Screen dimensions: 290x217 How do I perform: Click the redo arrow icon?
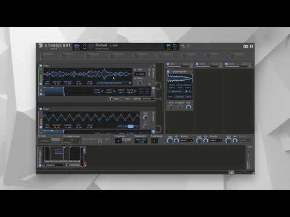(x=189, y=46)
